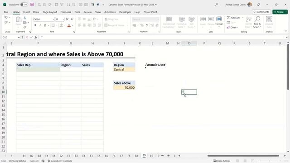
Task: Click the horizontal scrollbar thumb
Action: point(243,156)
